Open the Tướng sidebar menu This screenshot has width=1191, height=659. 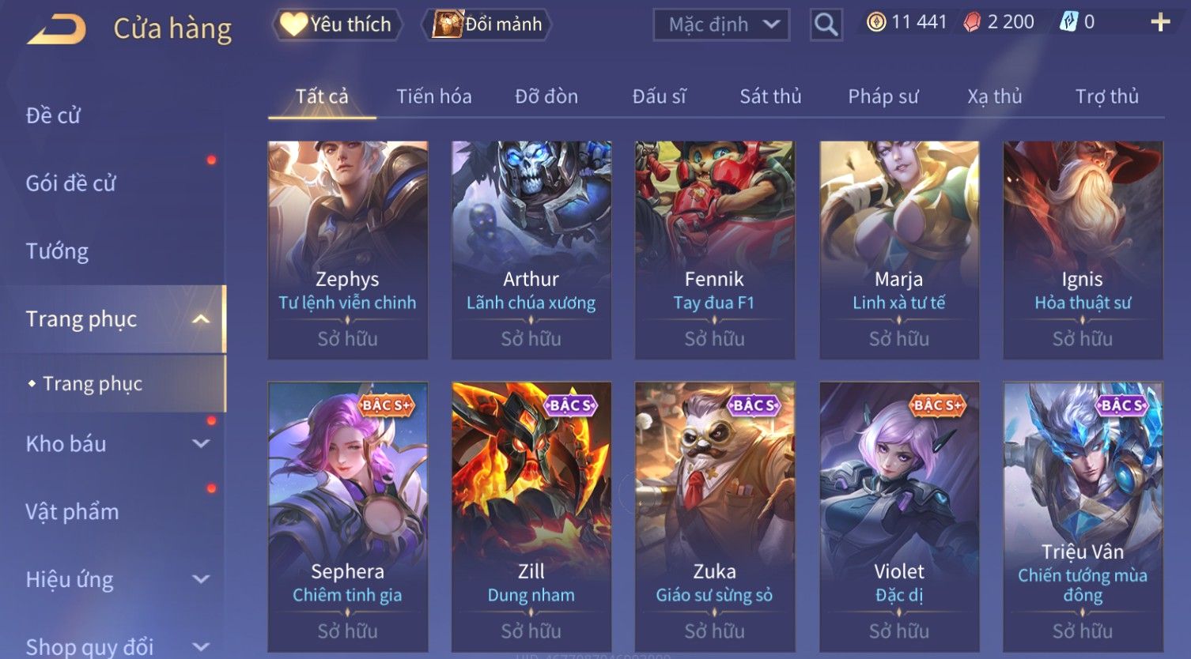tap(57, 251)
